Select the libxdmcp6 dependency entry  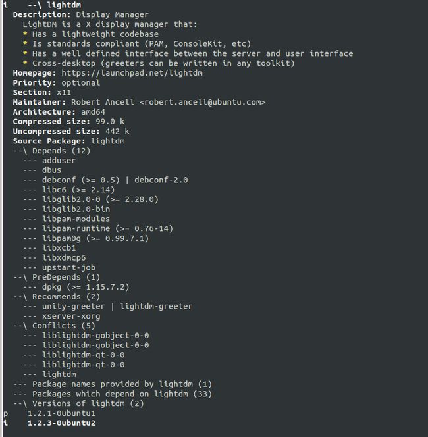click(64, 258)
